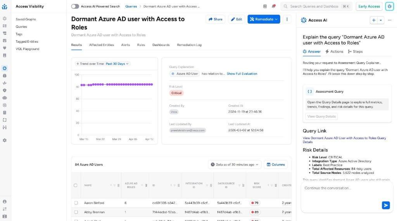Screen dimensions: 397x221
Task: Open the documentation book icon in header
Action: pyautogui.click(x=265, y=7)
